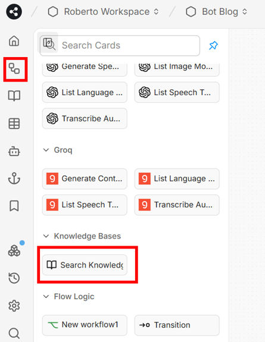The width and height of the screenshot is (265, 342).
Task: Open the settings gear icon
Action: coord(14,306)
